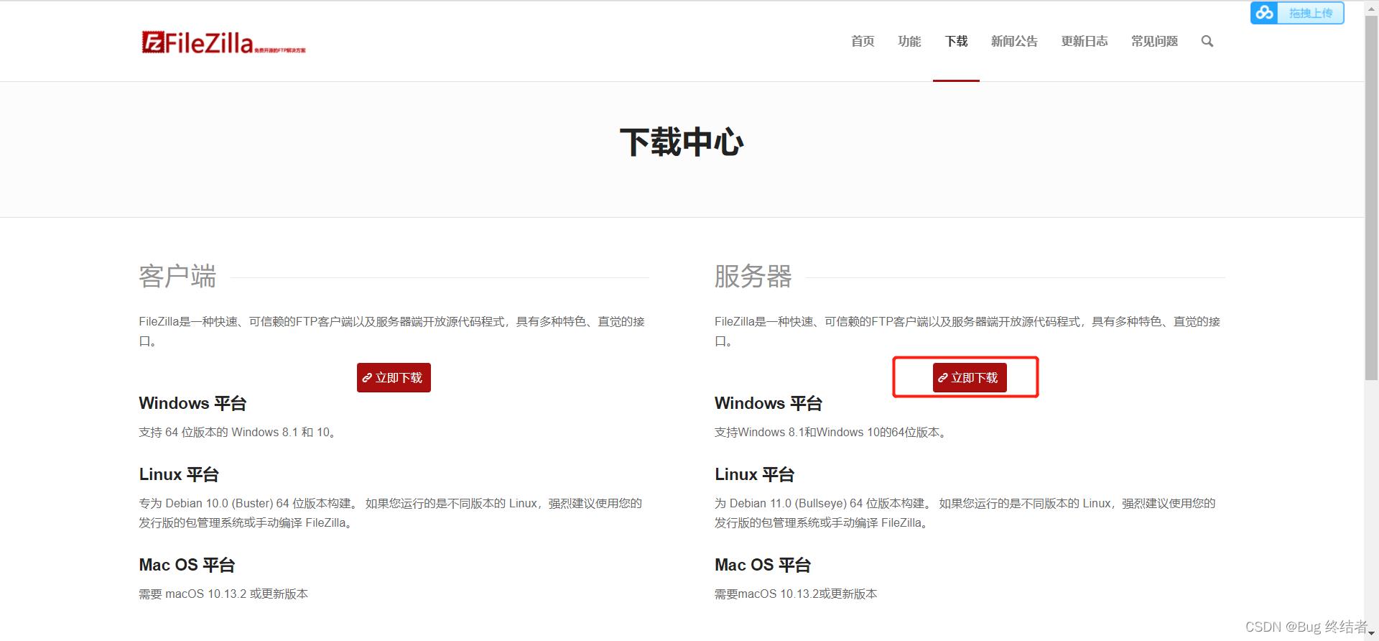Screen dimensions: 1379x641
Task: Open 新闻公告 in navigation
Action: [1014, 42]
